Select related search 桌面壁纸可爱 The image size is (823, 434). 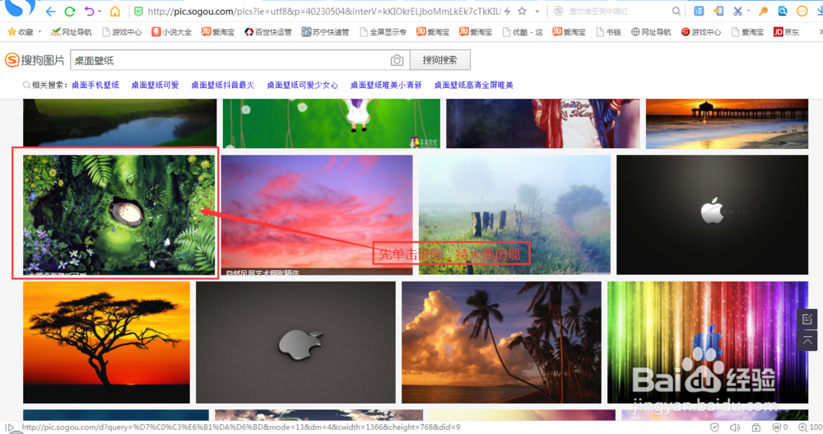pos(155,85)
